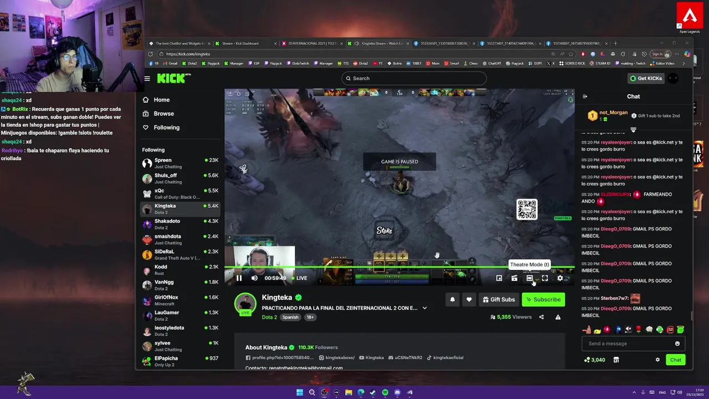This screenshot has width=709, height=399.
Task: Click the Get KICKs button
Action: 646,78
